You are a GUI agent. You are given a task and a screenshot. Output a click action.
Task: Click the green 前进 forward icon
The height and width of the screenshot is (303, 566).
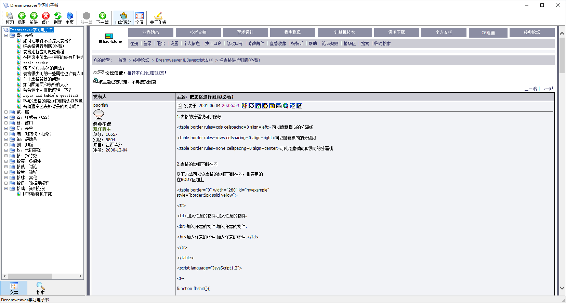34,18
